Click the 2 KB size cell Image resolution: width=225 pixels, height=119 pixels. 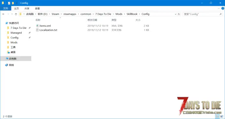point(146,26)
